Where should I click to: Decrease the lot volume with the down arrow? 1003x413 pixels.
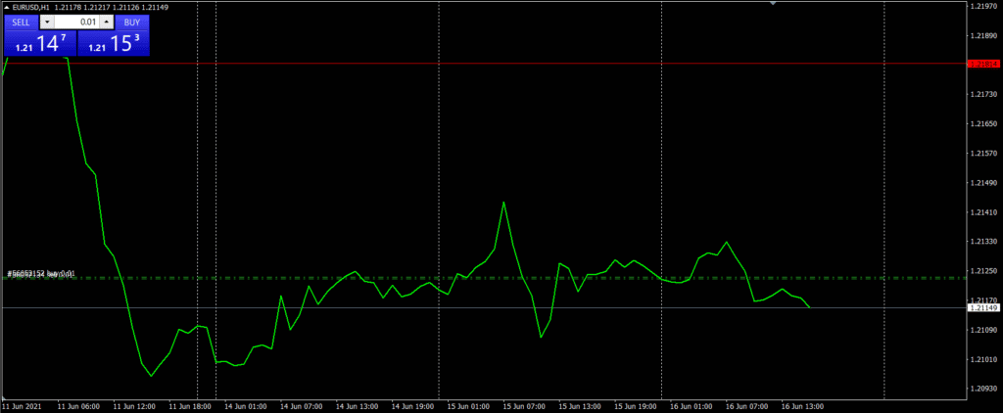[x=47, y=23]
